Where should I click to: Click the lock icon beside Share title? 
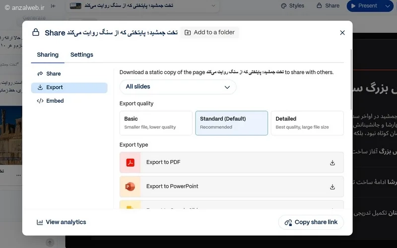coord(36,32)
